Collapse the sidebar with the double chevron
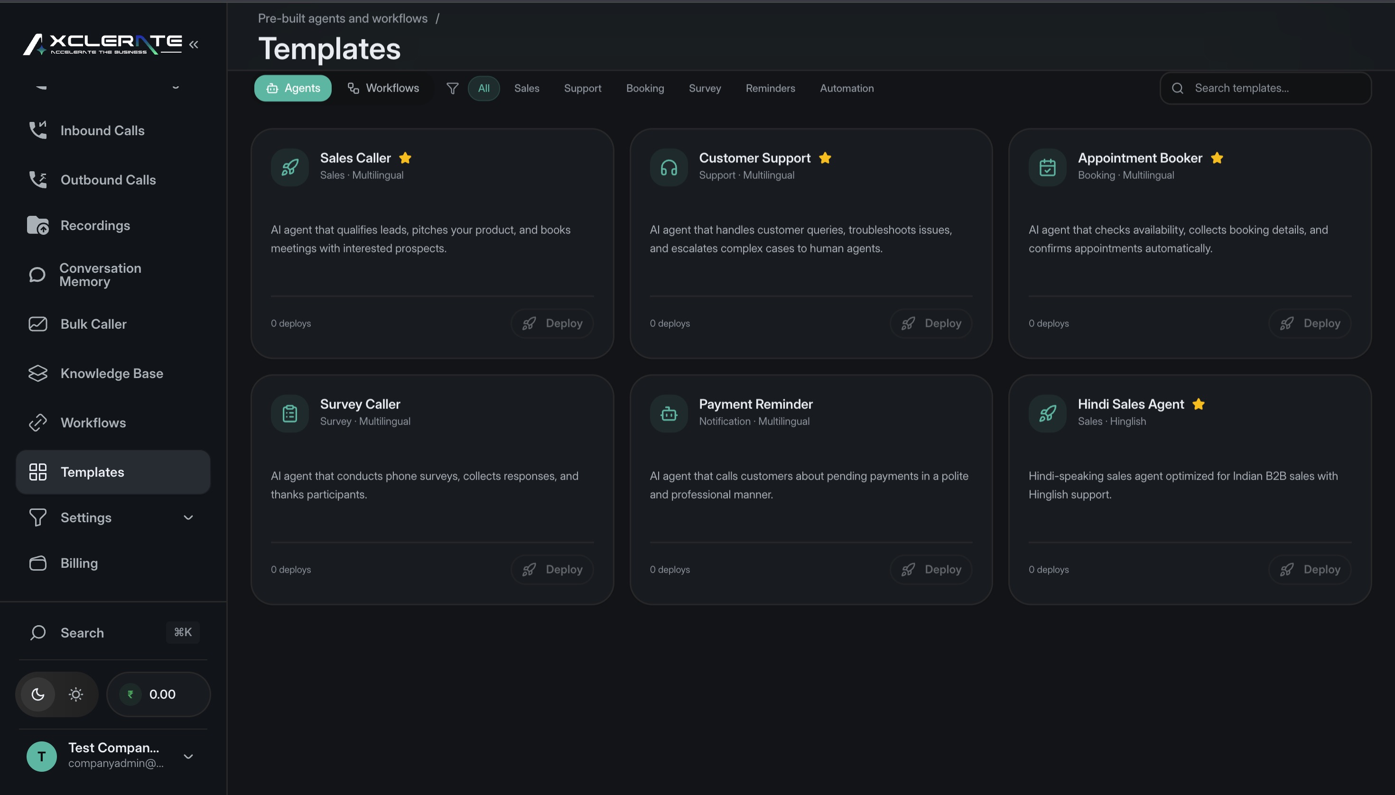1395x795 pixels. click(195, 44)
